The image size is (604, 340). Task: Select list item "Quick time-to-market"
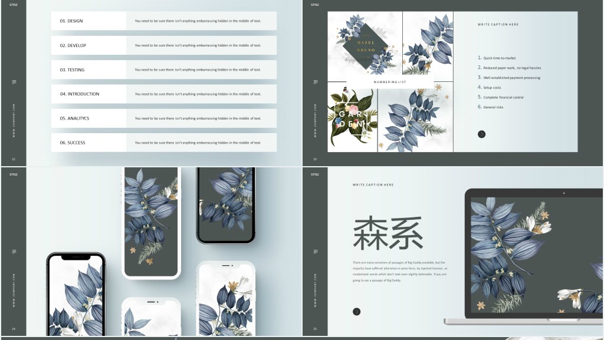(497, 58)
